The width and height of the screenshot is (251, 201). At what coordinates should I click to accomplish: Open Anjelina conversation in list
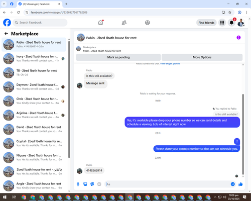click(34, 115)
